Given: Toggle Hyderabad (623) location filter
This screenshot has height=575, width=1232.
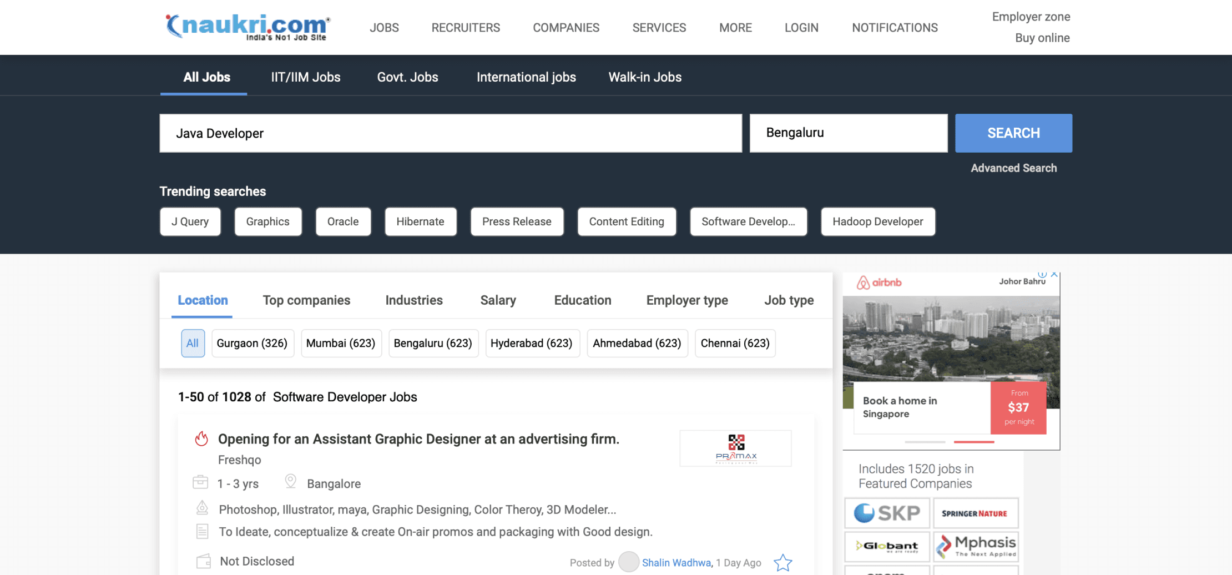Looking at the screenshot, I should click(532, 343).
